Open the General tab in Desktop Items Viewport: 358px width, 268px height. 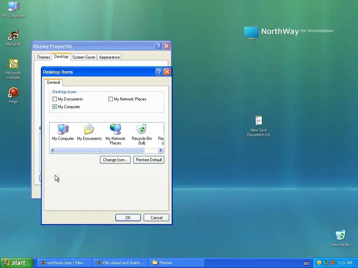(x=53, y=82)
